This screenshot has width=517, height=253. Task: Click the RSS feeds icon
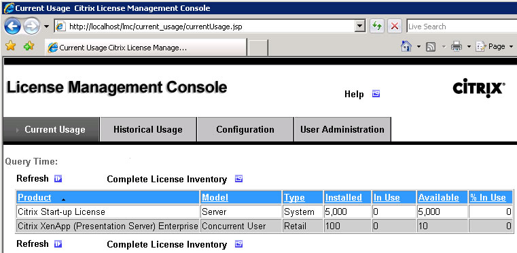[x=431, y=47]
